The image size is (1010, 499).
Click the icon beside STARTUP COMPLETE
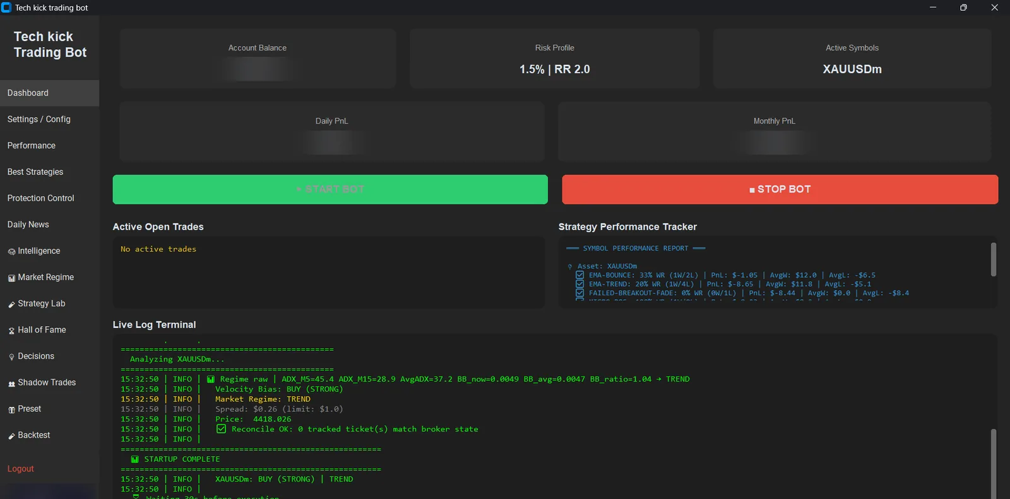134,459
